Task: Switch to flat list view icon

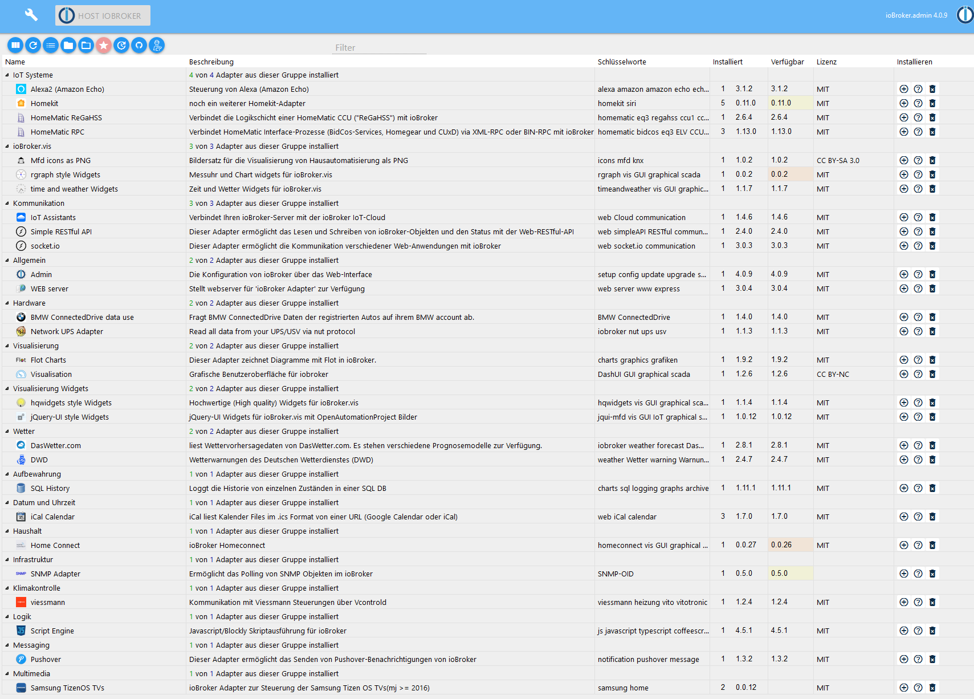Action: [51, 45]
